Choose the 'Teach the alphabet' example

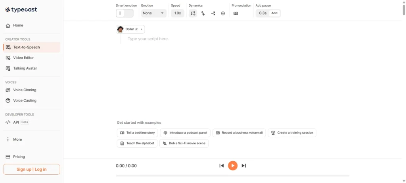pyautogui.click(x=137, y=143)
